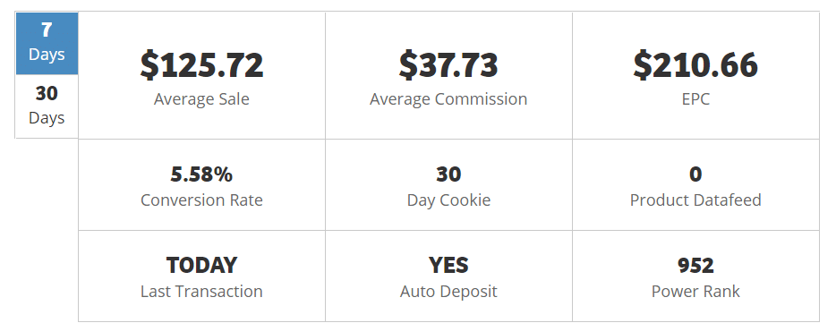The image size is (836, 323).
Task: Click the $210.66 EPC figure
Action: [695, 65]
